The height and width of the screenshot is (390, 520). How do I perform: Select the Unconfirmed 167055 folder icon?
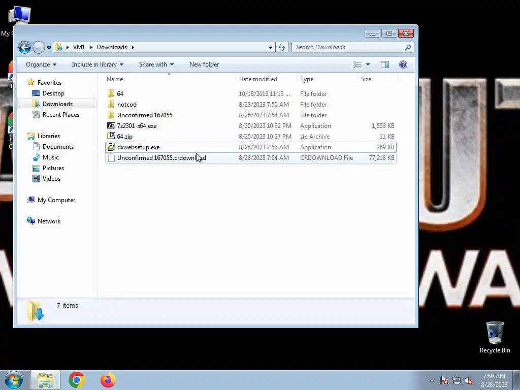coord(111,115)
